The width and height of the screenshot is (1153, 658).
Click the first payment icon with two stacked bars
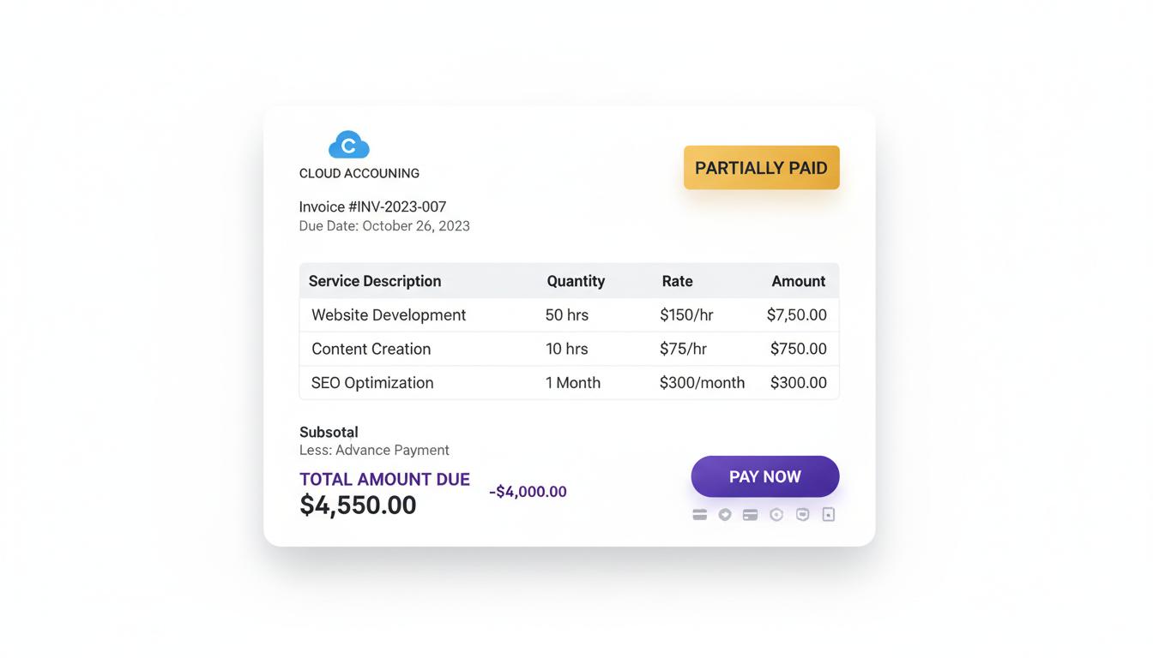700,515
